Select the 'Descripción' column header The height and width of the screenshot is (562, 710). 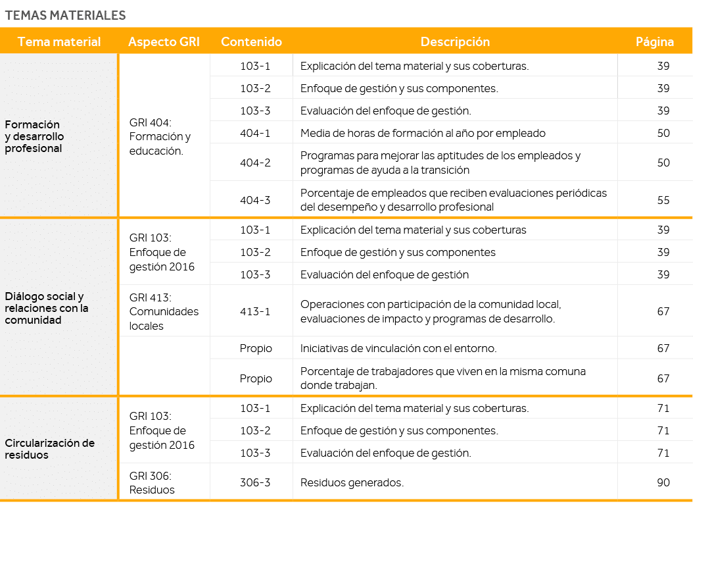(456, 41)
